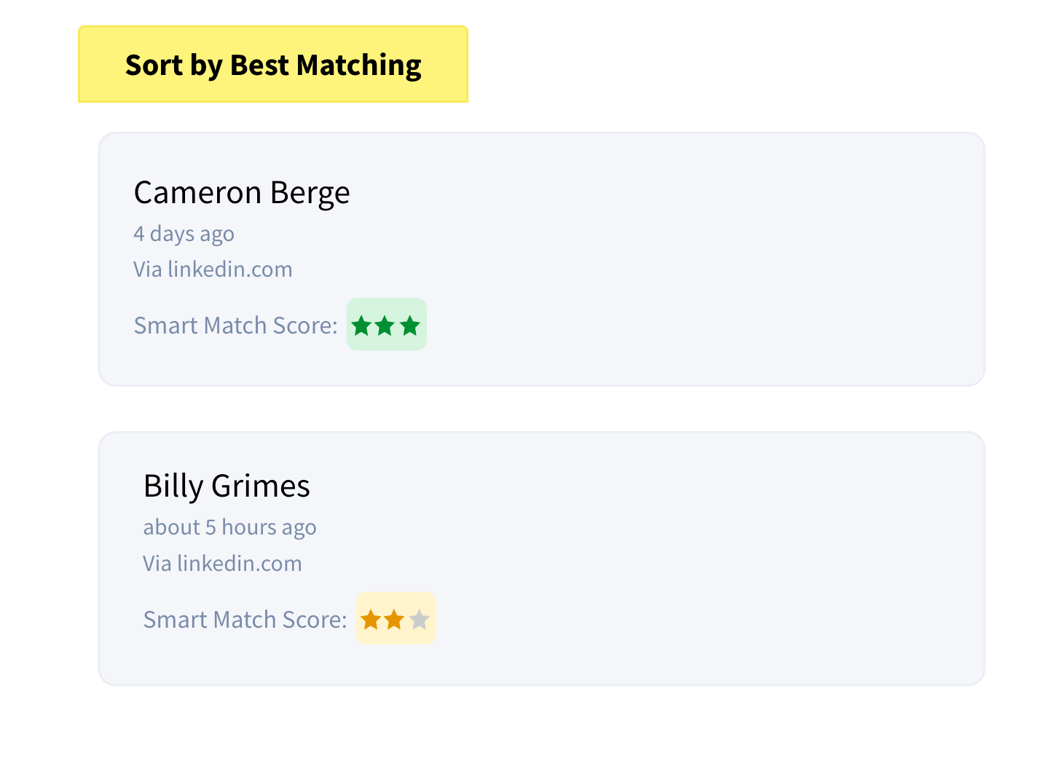Click Smart Match Score label for Cameron Berge

point(235,326)
